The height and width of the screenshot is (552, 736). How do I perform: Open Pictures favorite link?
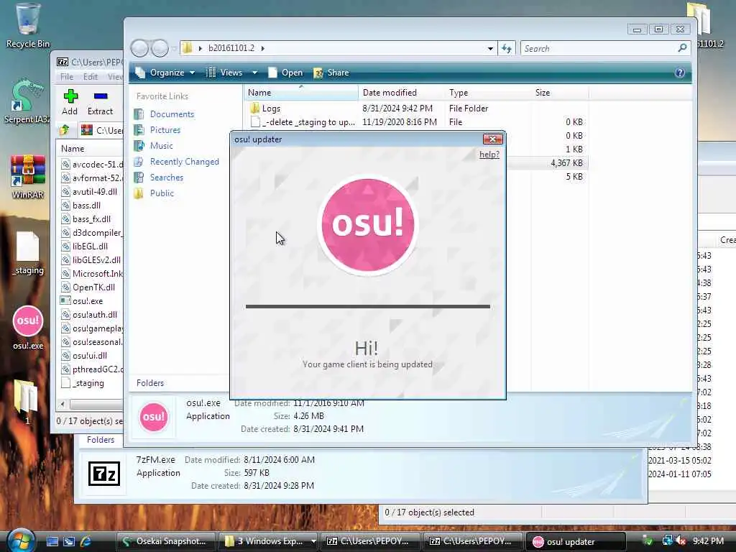pos(165,130)
